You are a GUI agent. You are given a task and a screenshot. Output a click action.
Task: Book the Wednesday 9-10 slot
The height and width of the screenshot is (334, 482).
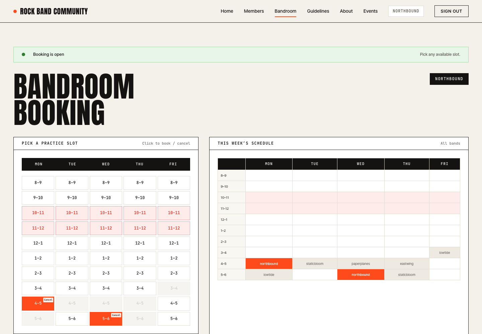click(x=106, y=198)
